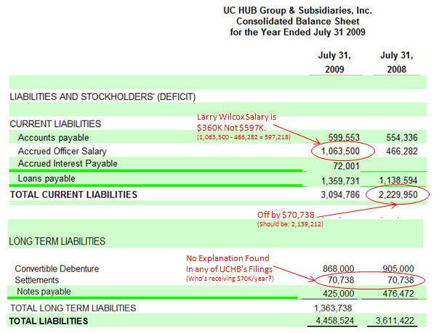This screenshot has height=333, width=439.
Task: Select the 'Settlements' row label
Action: click(37, 280)
